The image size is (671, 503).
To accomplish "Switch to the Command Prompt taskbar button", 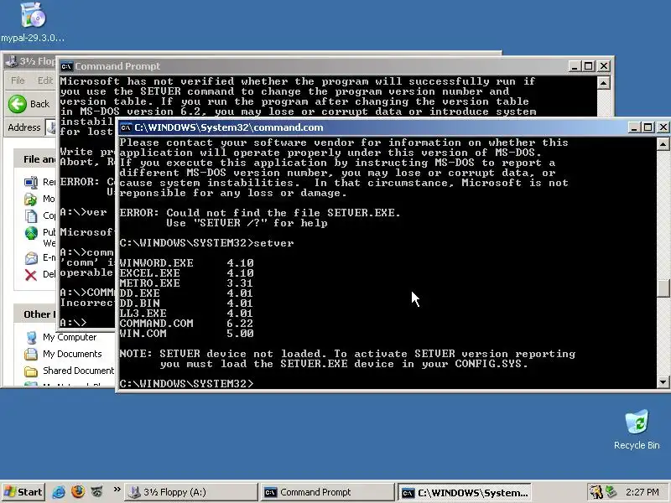I will (327, 492).
